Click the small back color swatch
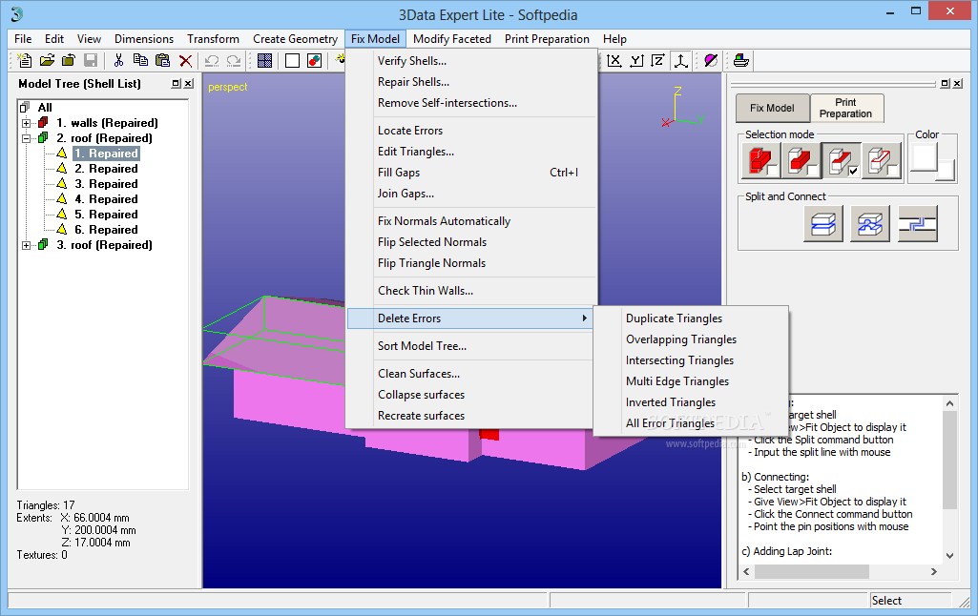978x616 pixels. (946, 170)
